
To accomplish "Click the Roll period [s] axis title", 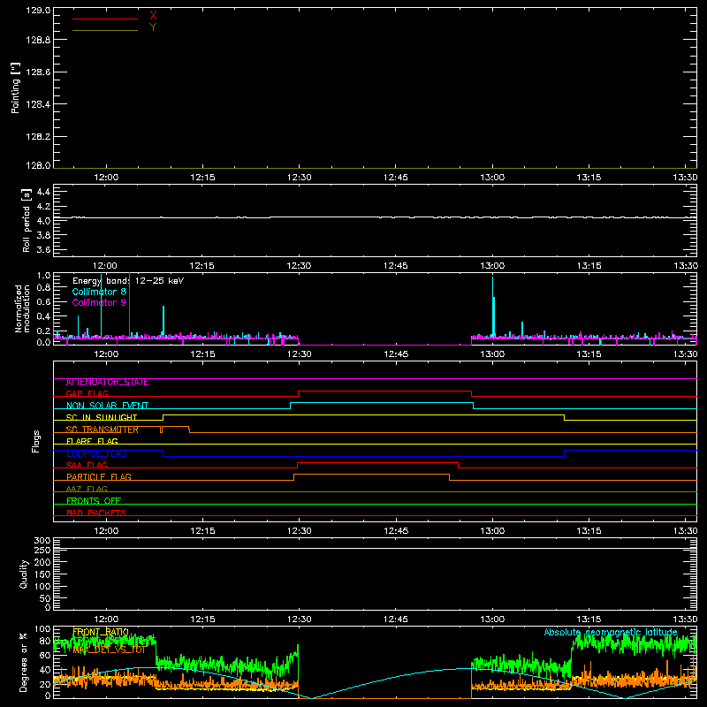I will click(27, 220).
